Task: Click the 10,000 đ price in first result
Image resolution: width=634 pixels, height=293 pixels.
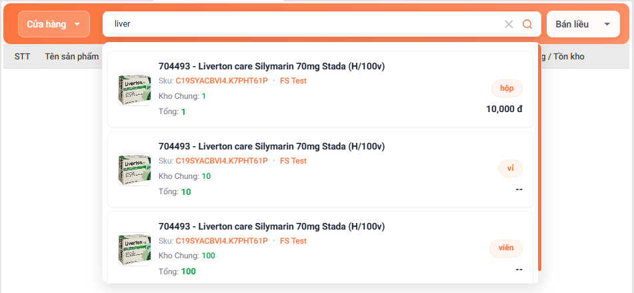Action: click(x=504, y=109)
